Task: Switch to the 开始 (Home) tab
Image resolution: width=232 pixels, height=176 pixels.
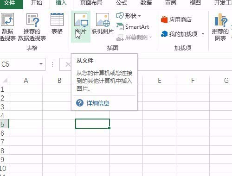Action: [x=37, y=3]
